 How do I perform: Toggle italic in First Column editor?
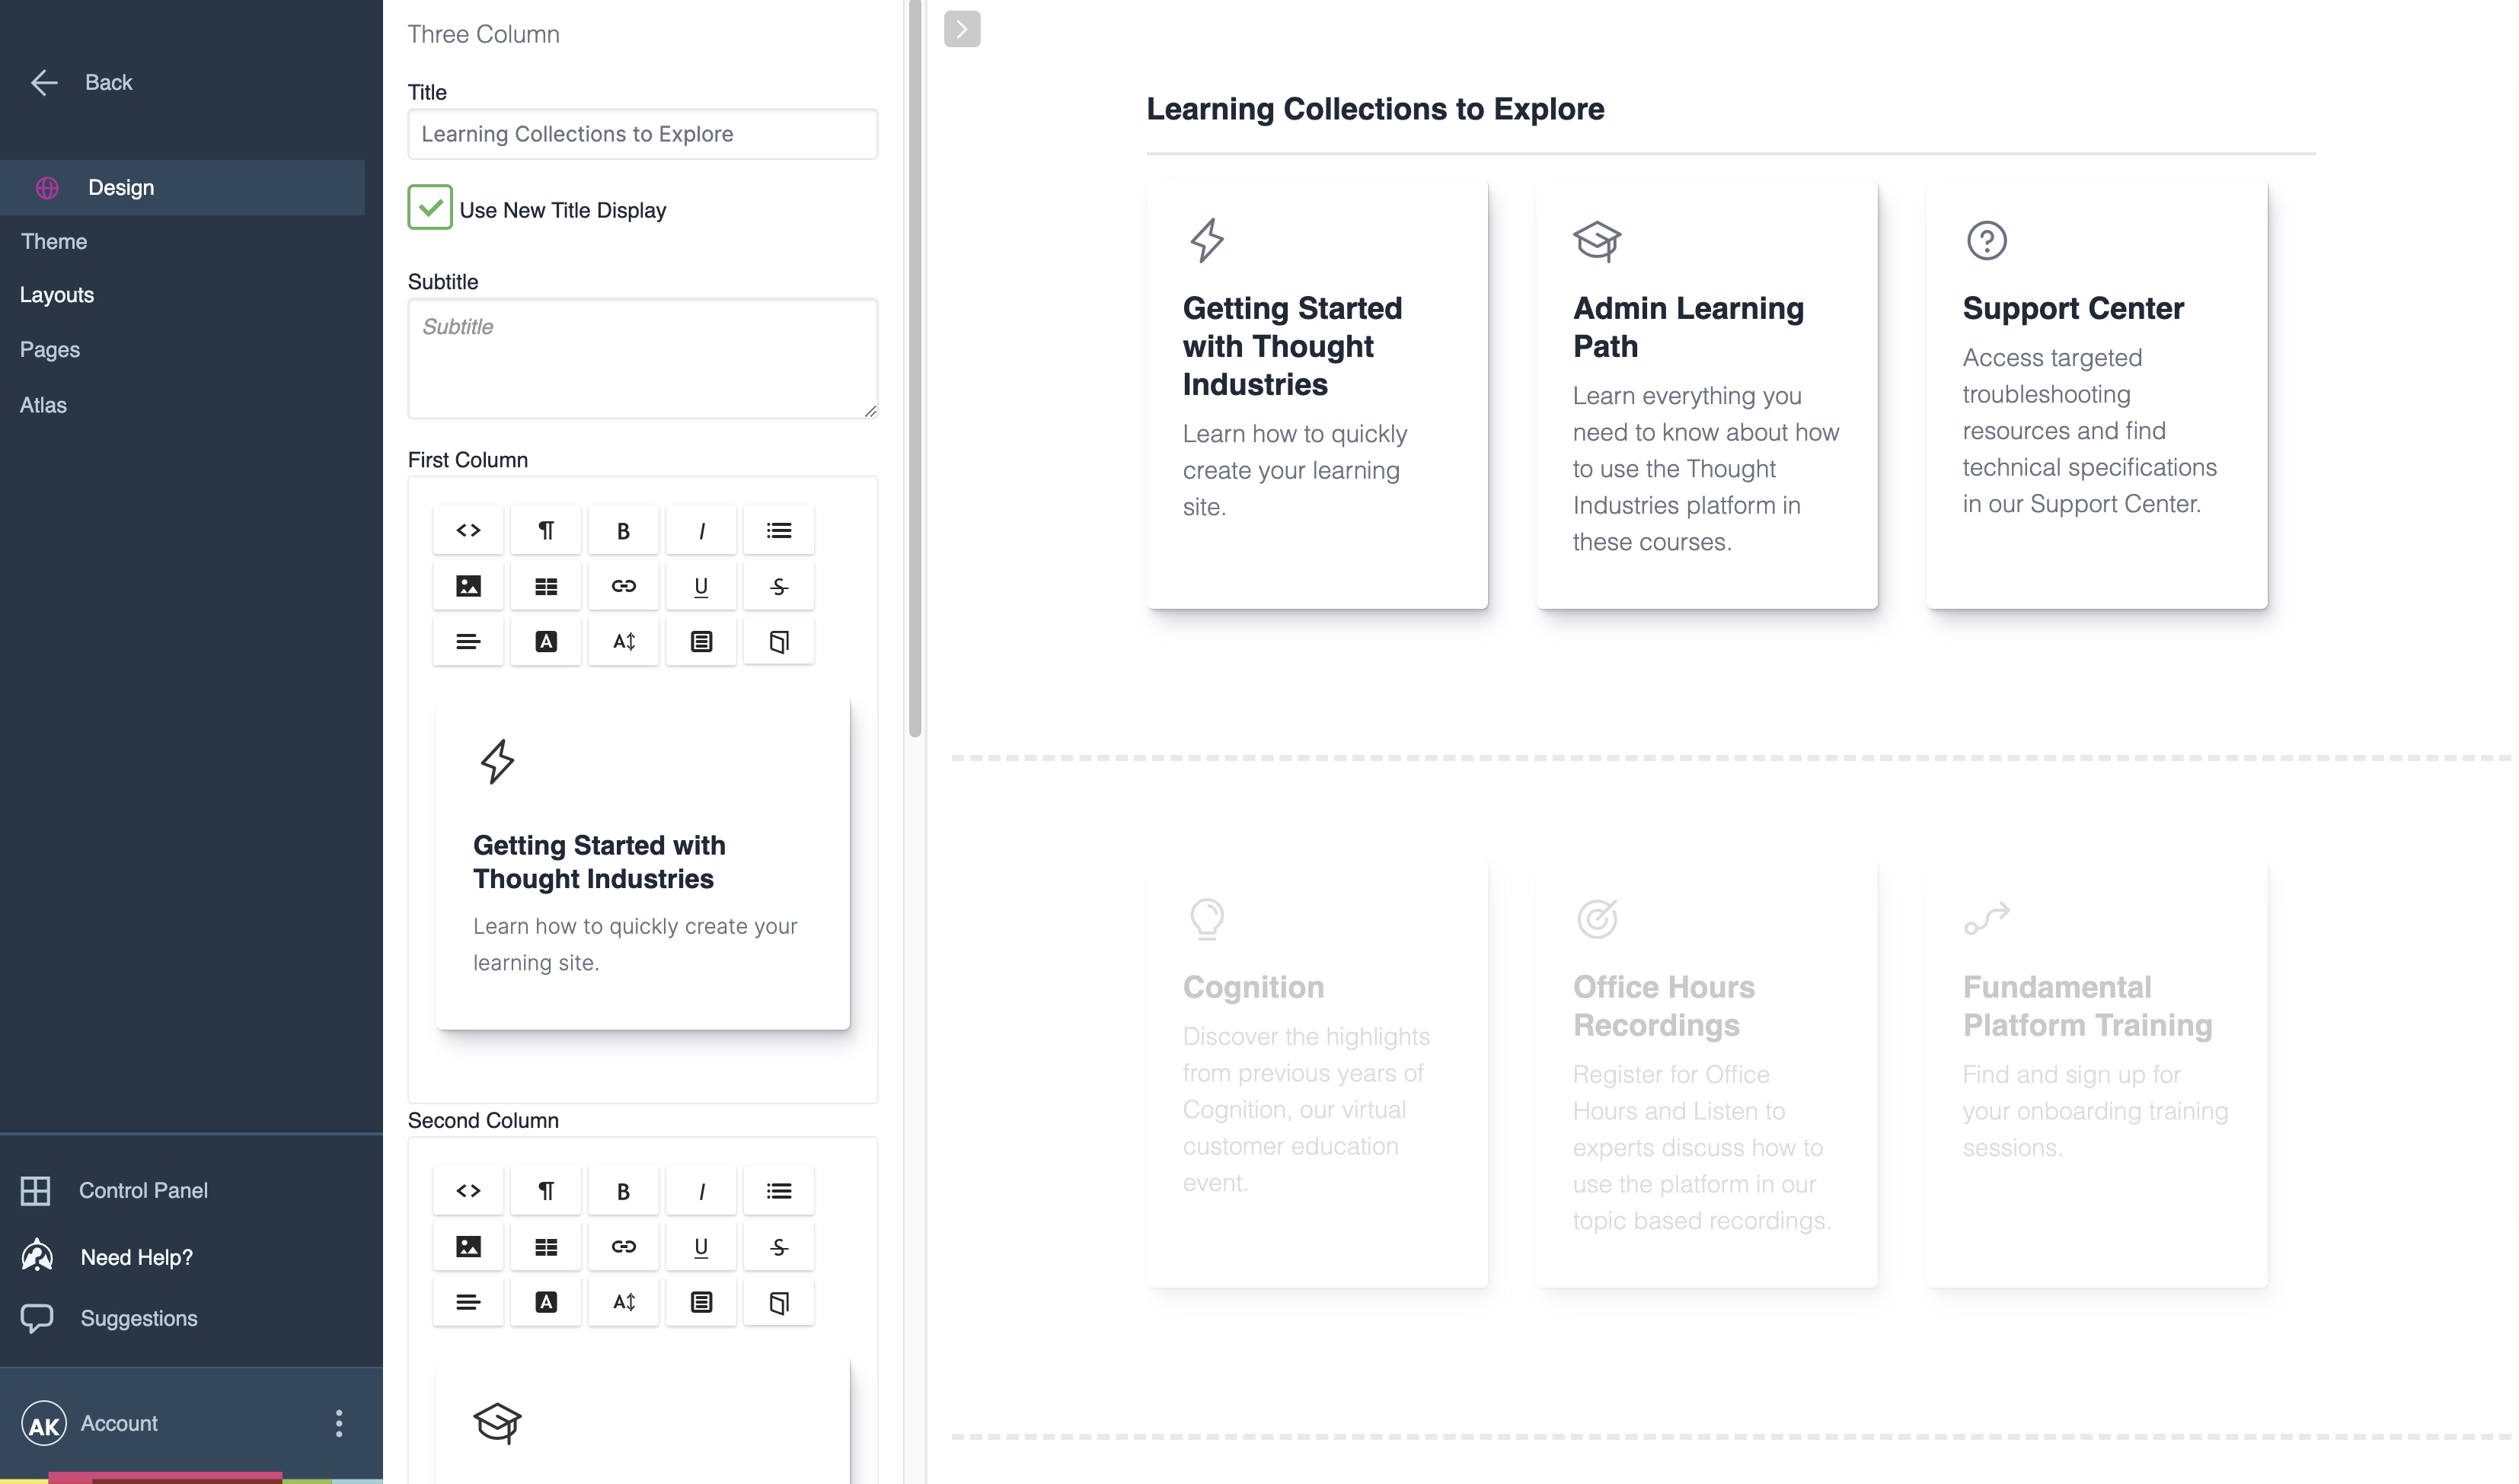pos(701,530)
